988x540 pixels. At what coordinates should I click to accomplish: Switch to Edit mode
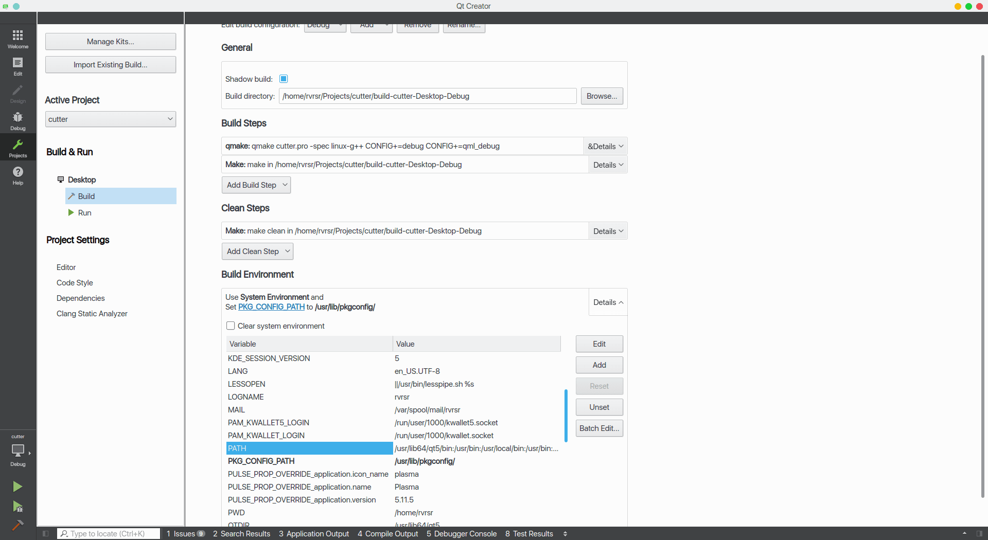coord(18,66)
